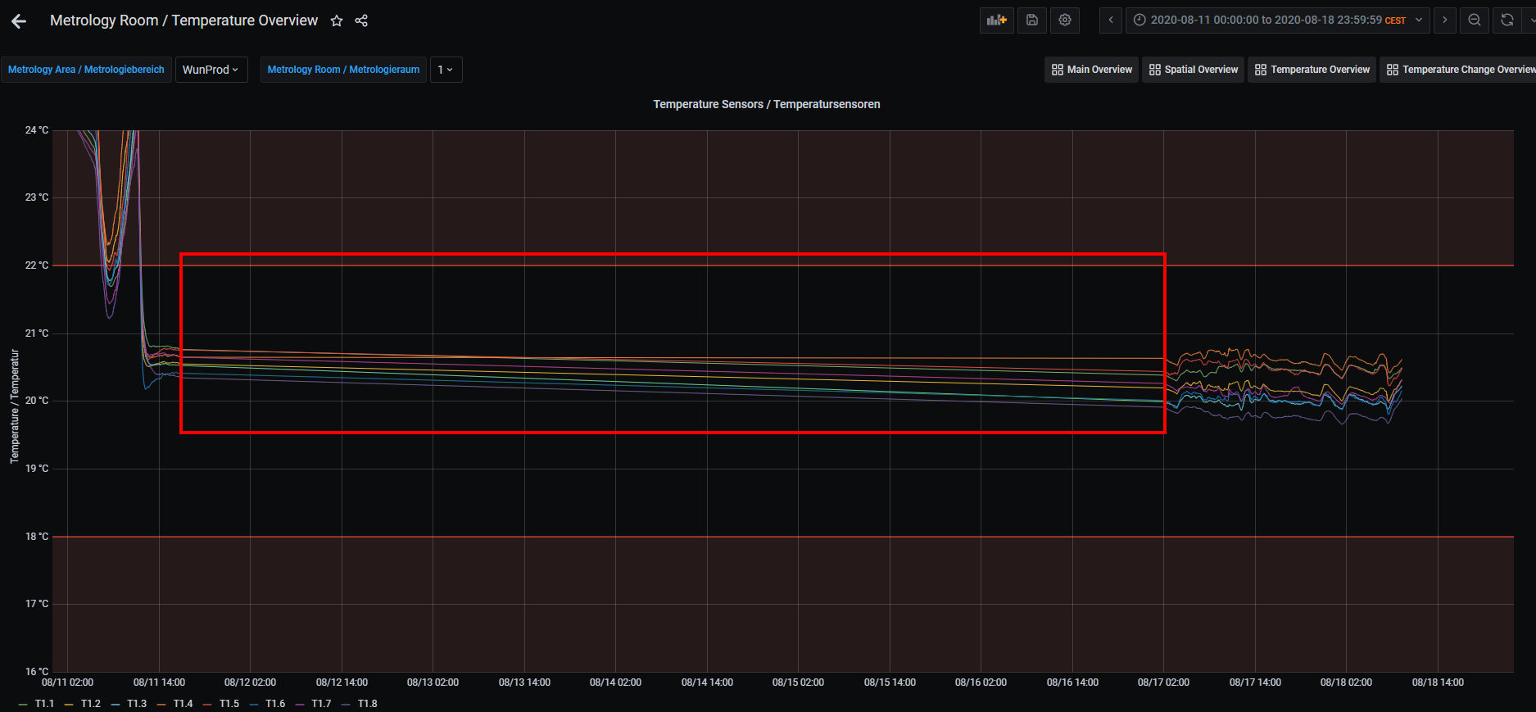The image size is (1536, 712).
Task: Save the dashboard
Action: [x=1032, y=20]
